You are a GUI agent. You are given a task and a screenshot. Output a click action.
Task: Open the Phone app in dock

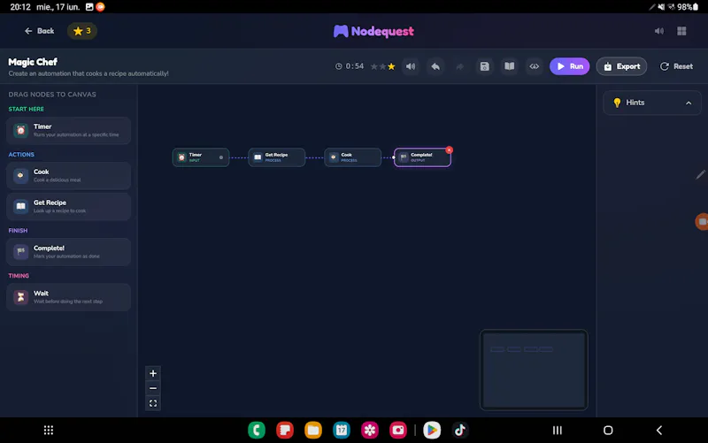pos(257,431)
